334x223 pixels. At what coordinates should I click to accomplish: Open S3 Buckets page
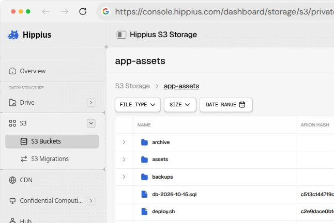click(52, 141)
